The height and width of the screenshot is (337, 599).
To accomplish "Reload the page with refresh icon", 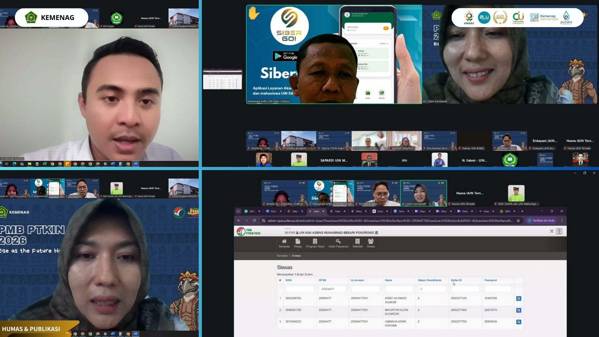I will pos(254,221).
